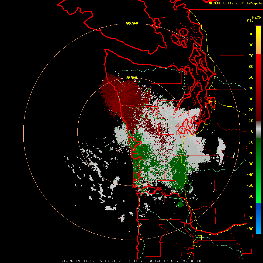Click the 40 value on velocity scale
This screenshot has height=263, width=263.
pyautogui.click(x=251, y=88)
